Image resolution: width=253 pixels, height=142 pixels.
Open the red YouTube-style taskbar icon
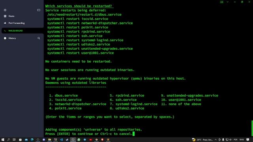pos(91,140)
